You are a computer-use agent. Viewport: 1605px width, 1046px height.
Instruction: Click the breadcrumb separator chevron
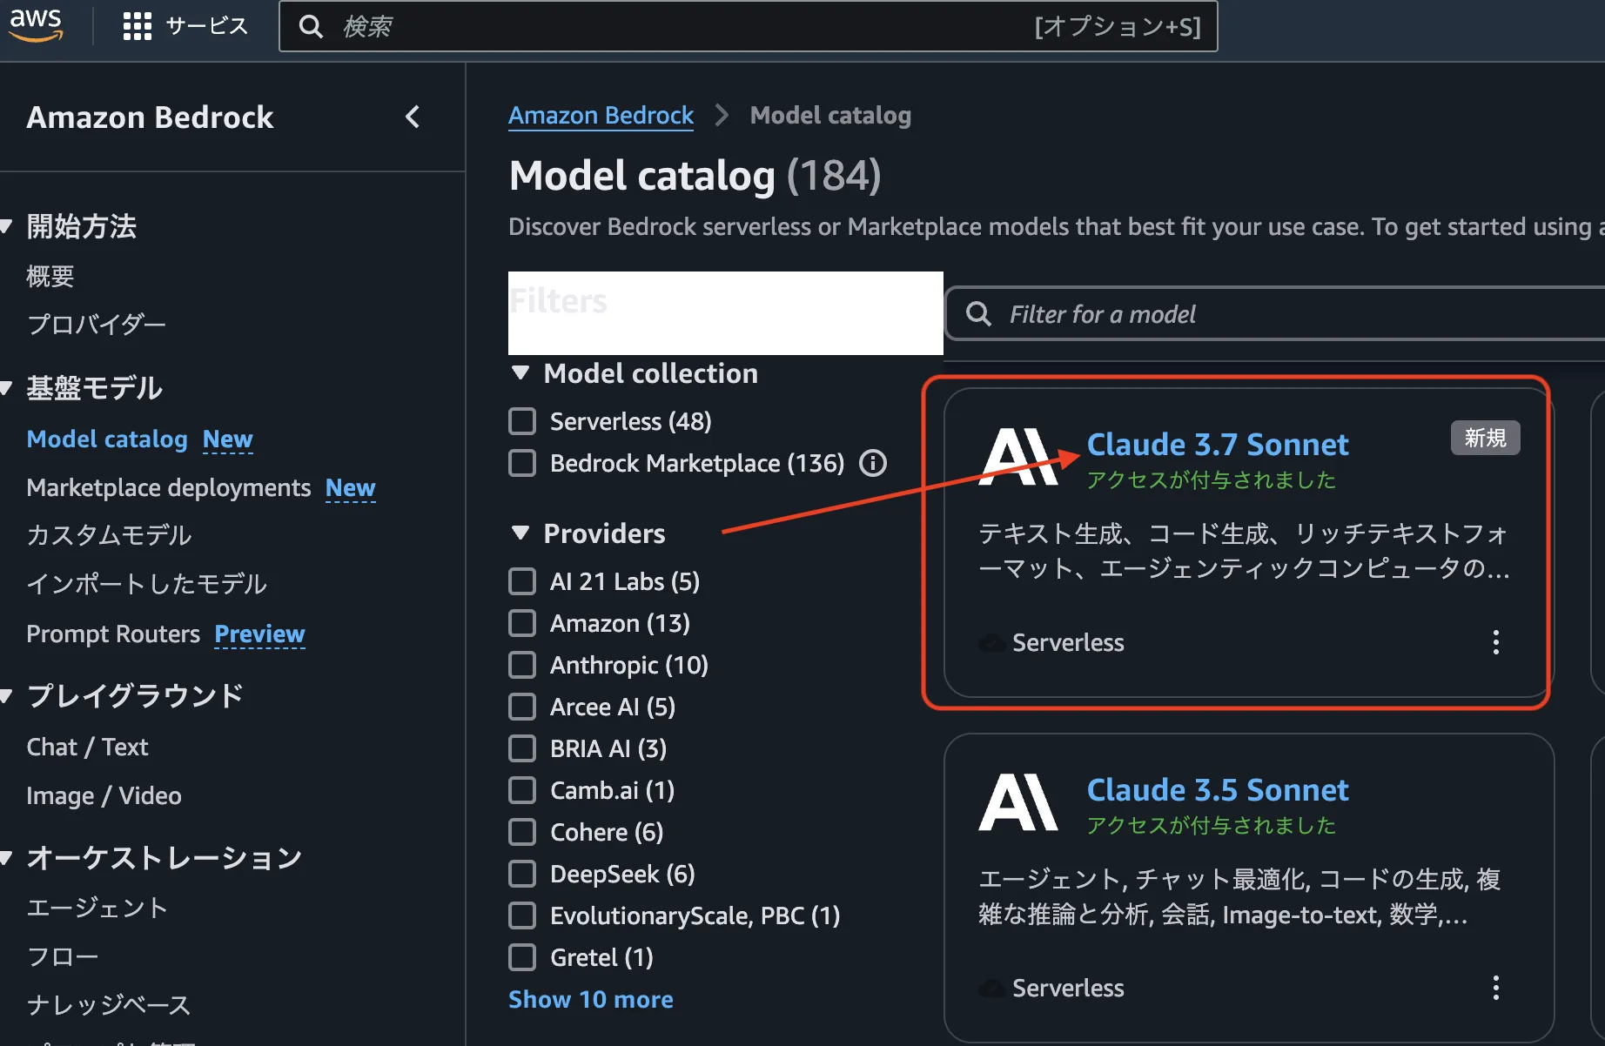(x=722, y=115)
